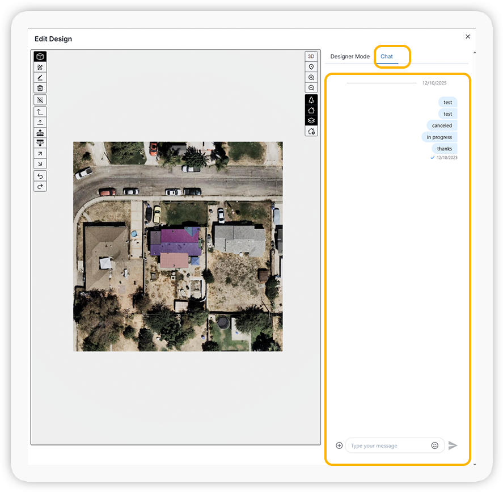Select the sketch drawing tool
Screen dimensions: 503x492
[40, 67]
